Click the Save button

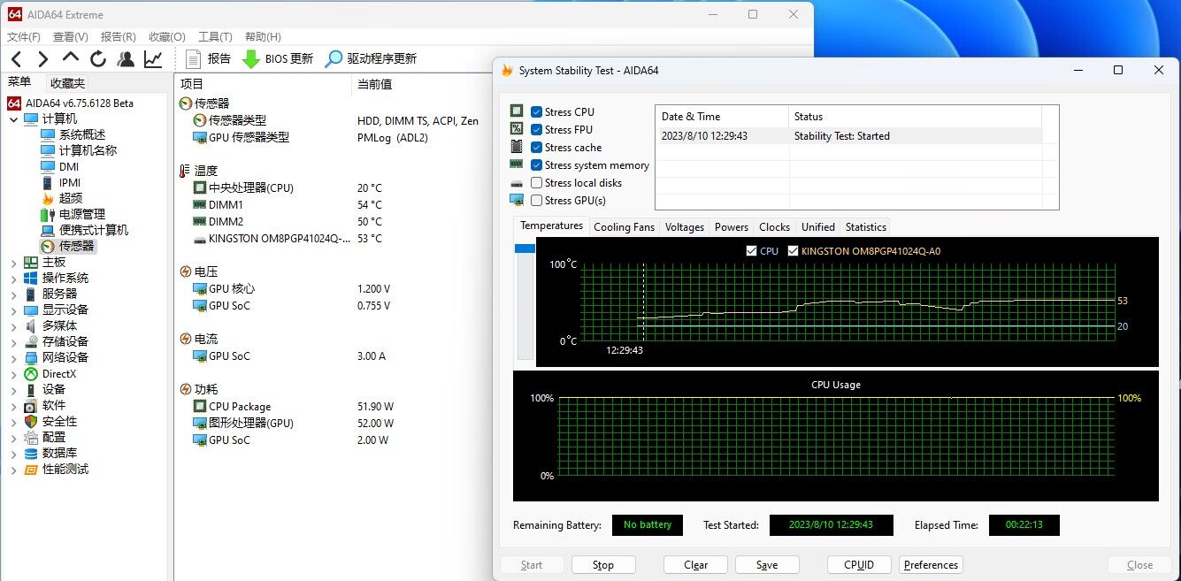[x=767, y=565]
